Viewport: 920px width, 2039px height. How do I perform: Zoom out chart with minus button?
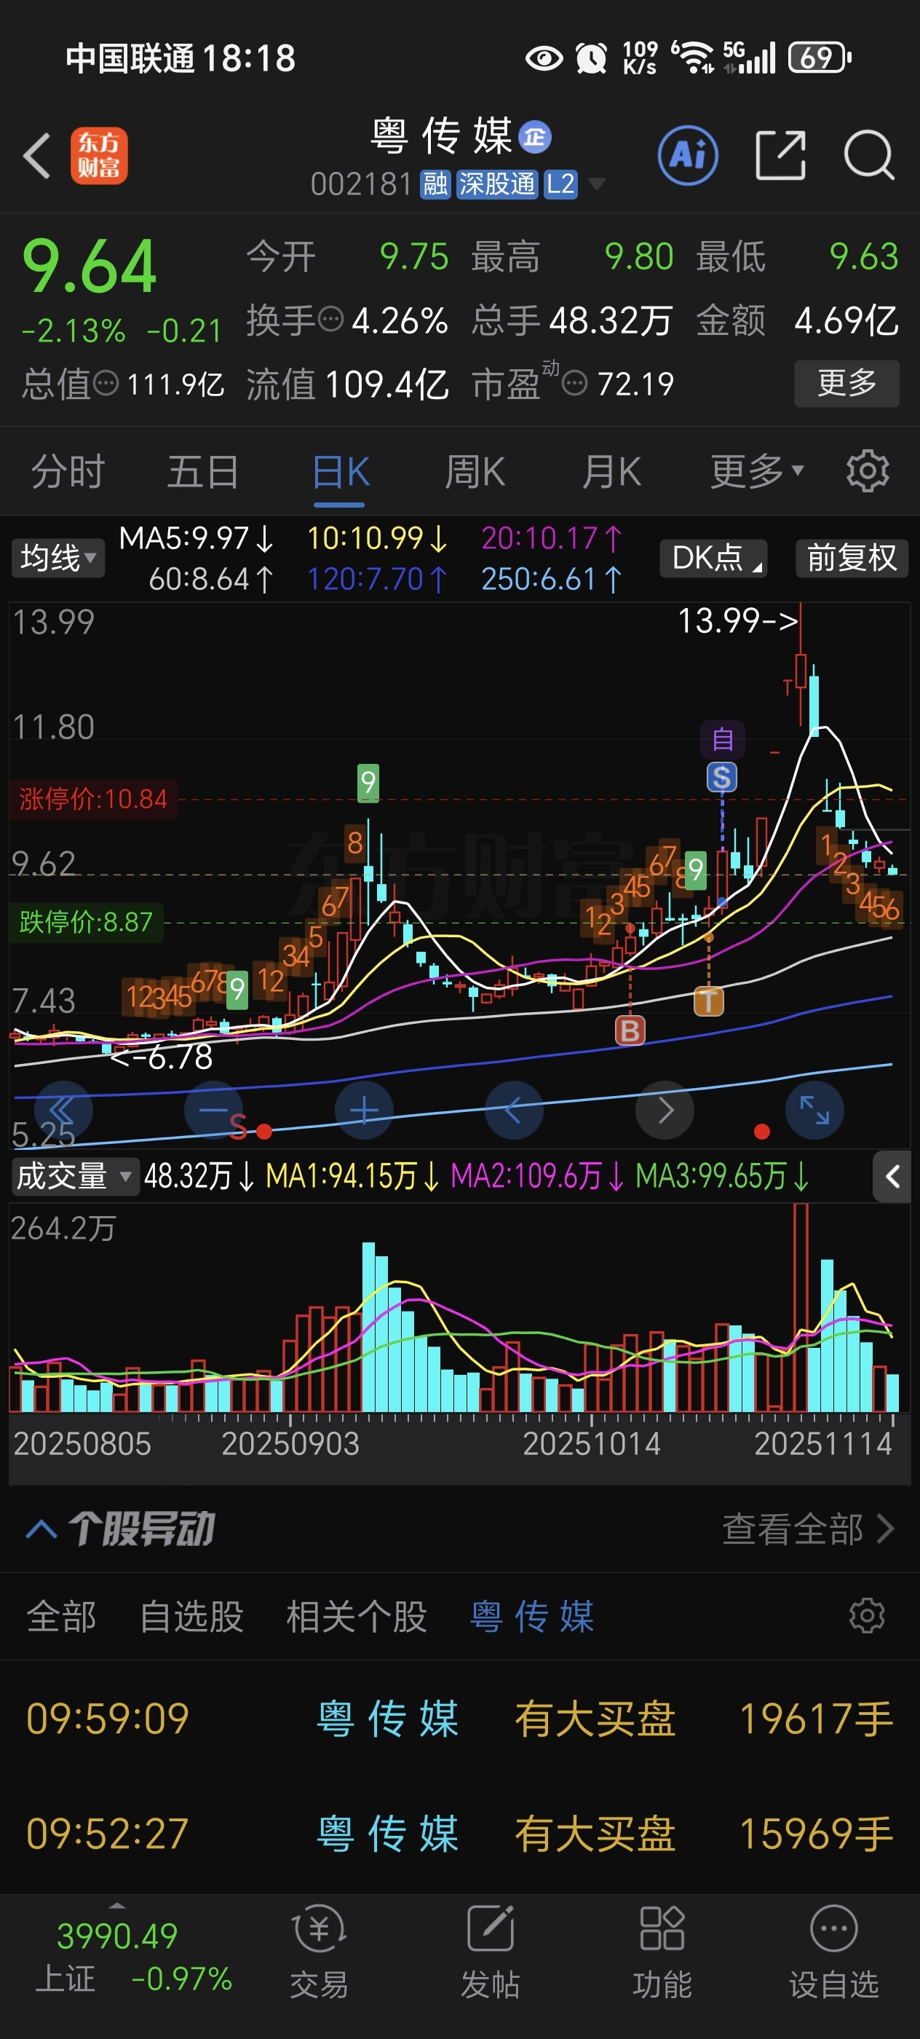213,1110
